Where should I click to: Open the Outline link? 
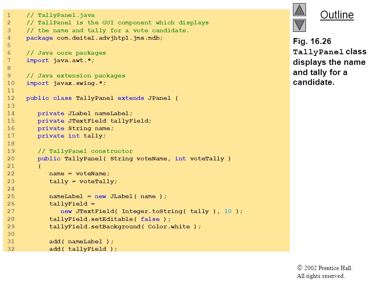click(337, 15)
